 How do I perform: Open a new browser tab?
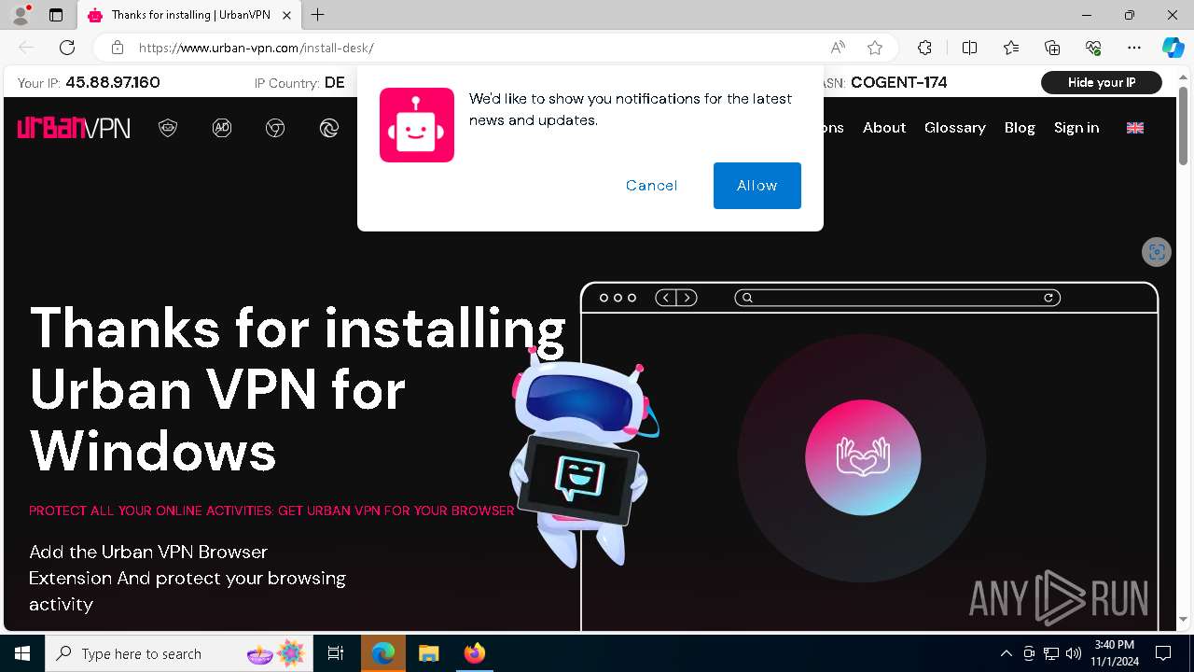coord(318,15)
